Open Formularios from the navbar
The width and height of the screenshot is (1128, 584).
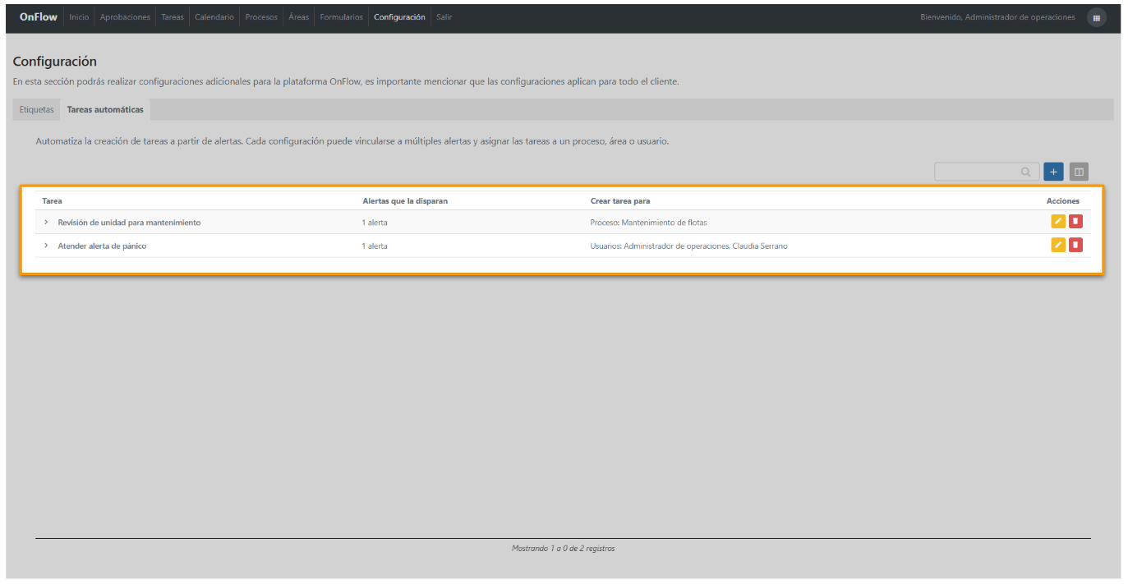pyautogui.click(x=341, y=17)
